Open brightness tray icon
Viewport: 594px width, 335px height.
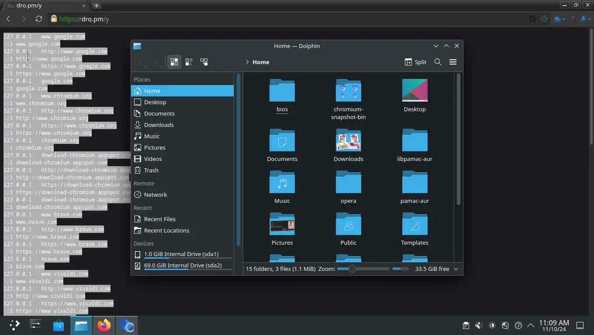point(492,325)
